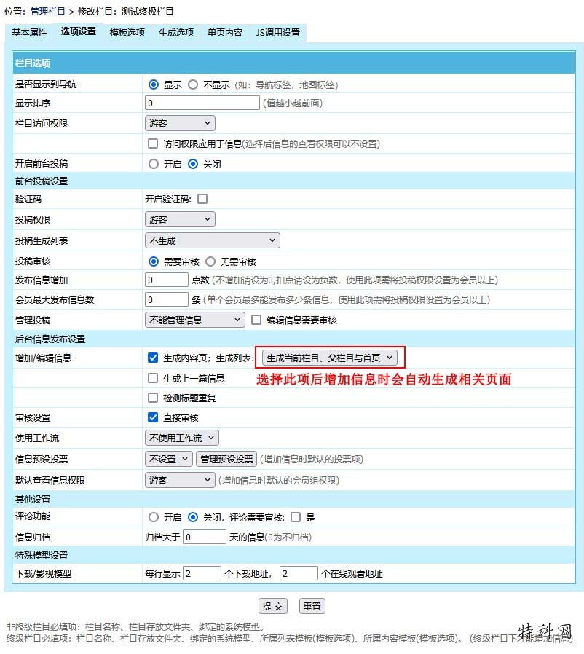Click the 会员最大发布信息数 field

(167, 299)
